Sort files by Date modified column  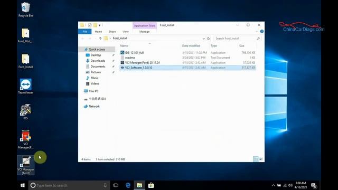pyautogui.click(x=191, y=46)
